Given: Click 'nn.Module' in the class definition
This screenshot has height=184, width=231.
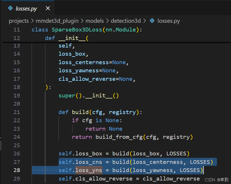Looking at the screenshot, I should (121, 30).
